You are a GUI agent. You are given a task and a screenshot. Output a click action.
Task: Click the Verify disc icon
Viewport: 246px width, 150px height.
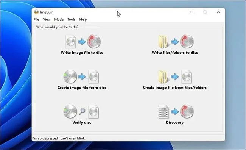pyautogui.click(x=81, y=111)
